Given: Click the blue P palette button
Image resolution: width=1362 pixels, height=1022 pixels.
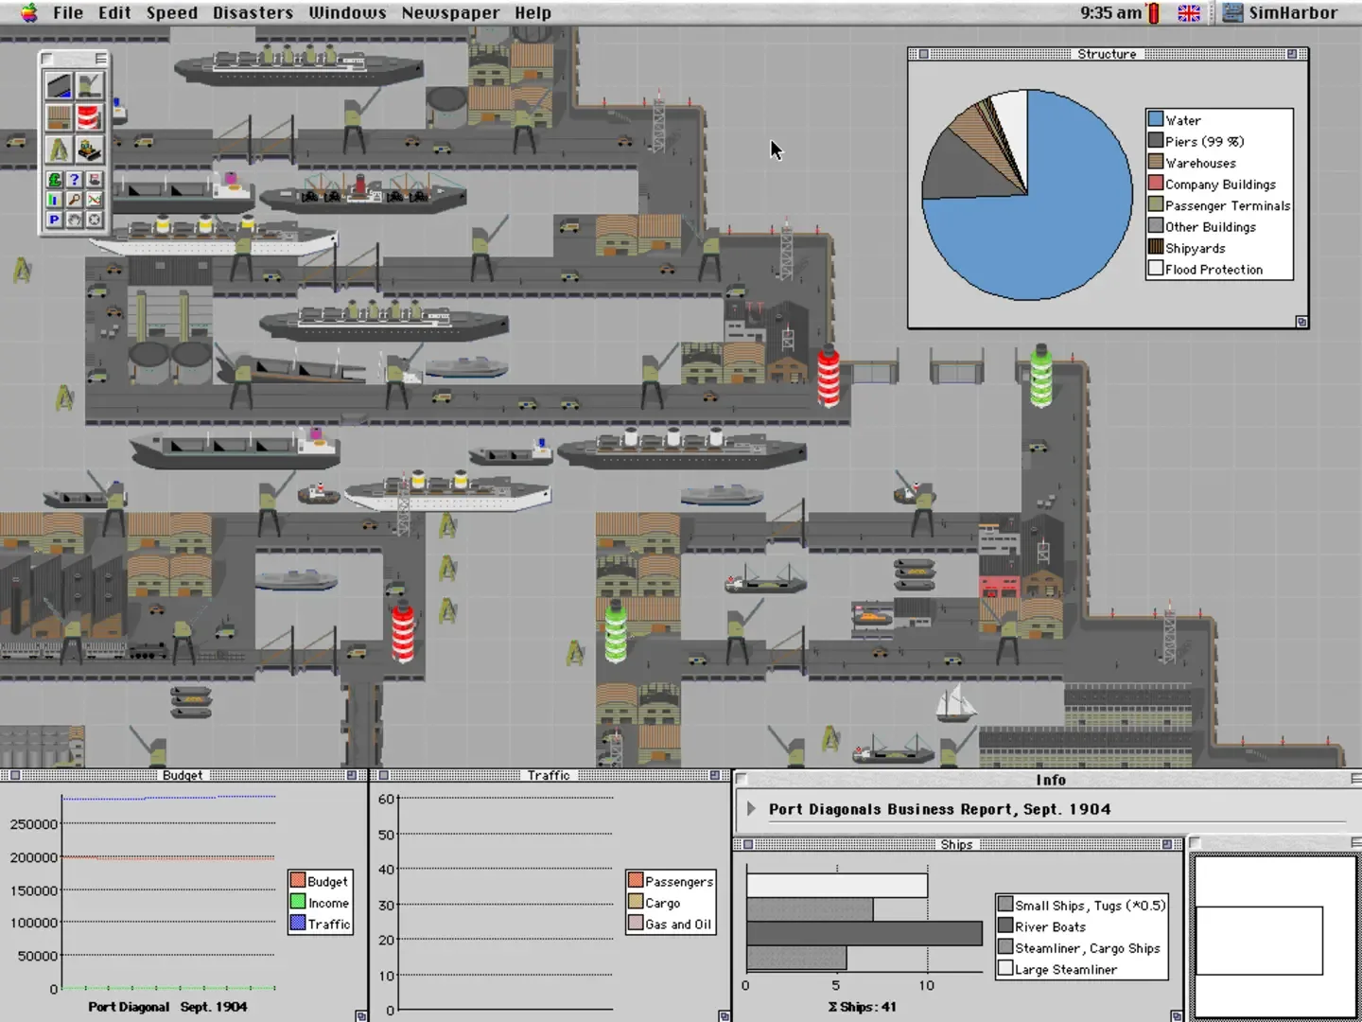Looking at the screenshot, I should (54, 220).
